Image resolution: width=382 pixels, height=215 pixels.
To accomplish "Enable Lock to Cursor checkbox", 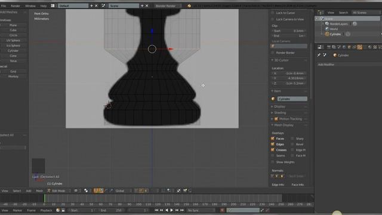I will (273, 13).
